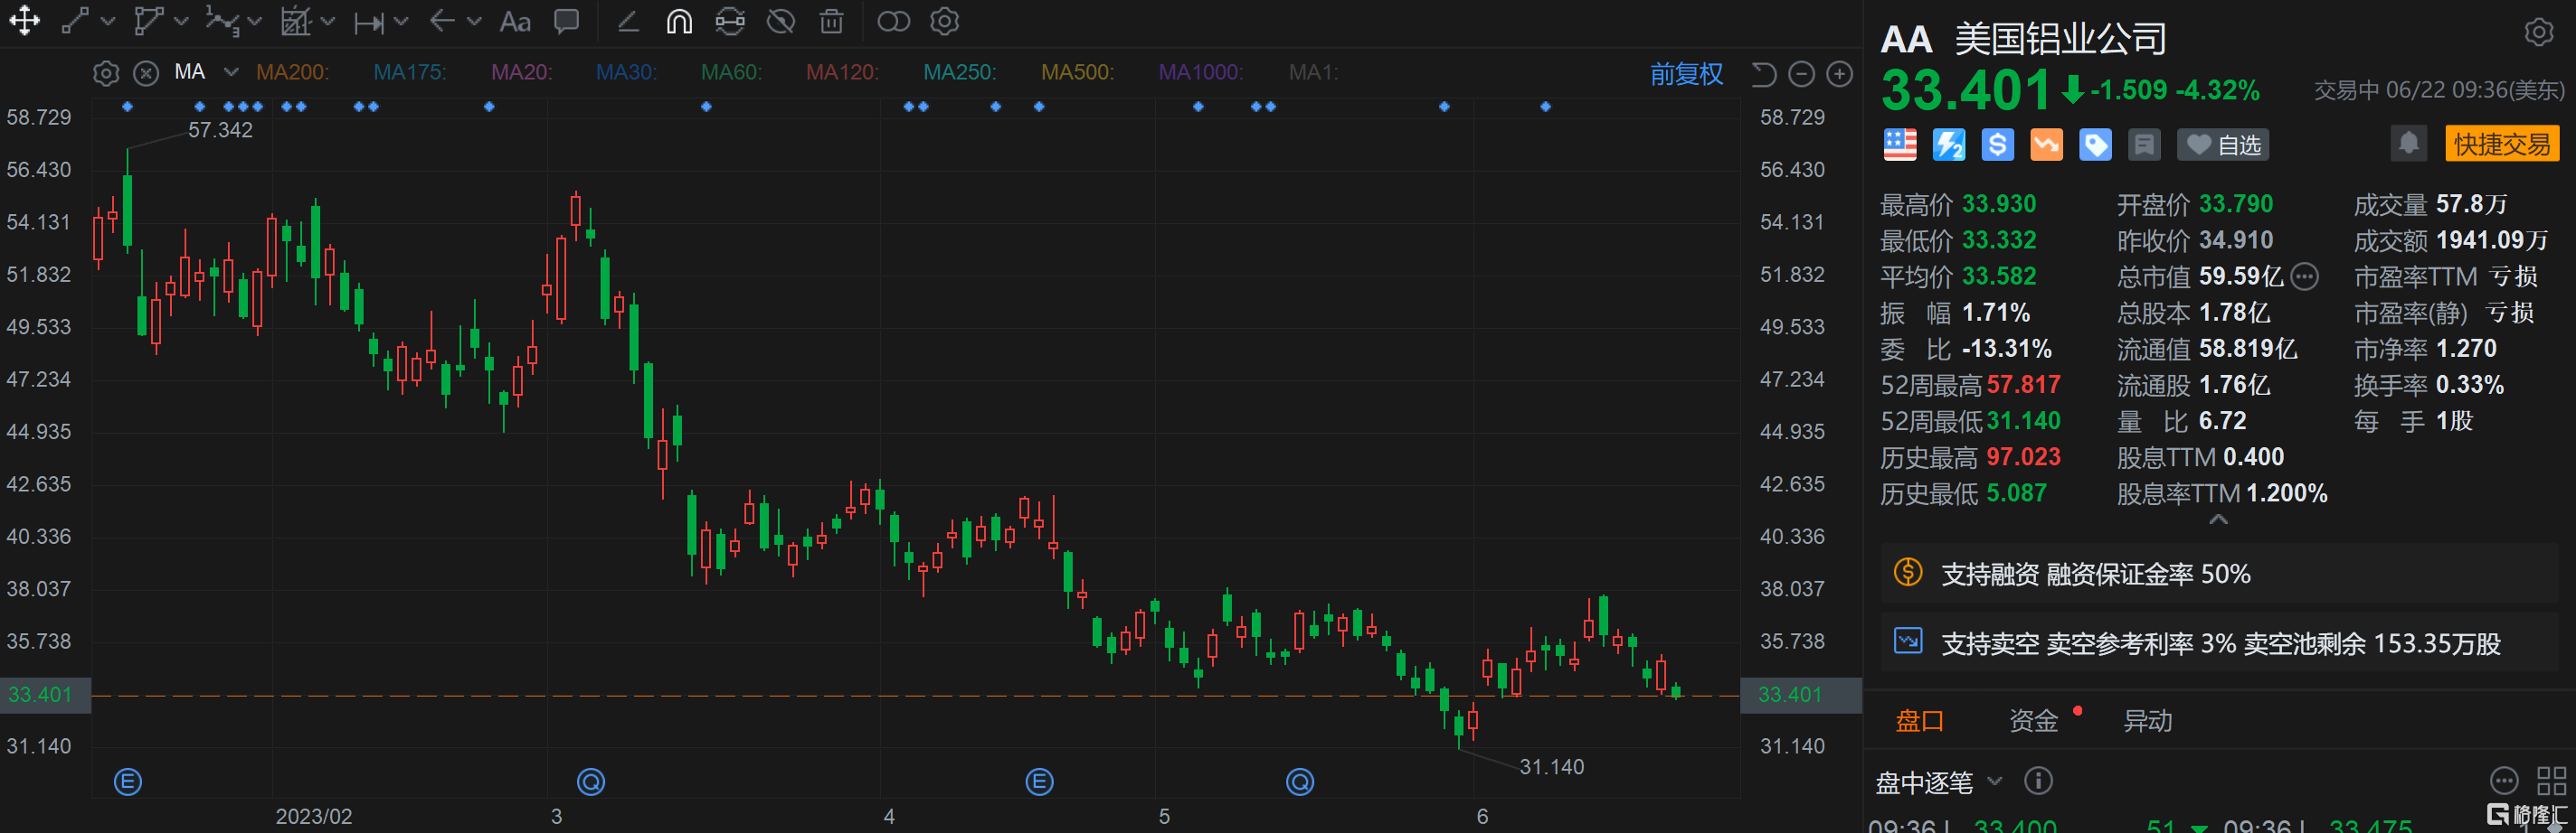Open the drawing toolbar settings gear

click(x=944, y=21)
